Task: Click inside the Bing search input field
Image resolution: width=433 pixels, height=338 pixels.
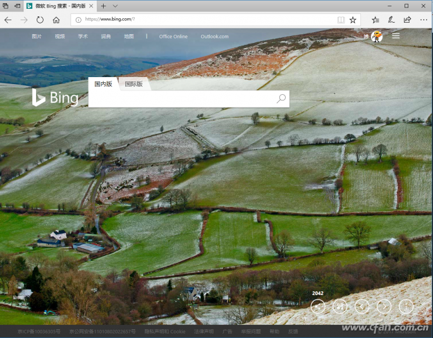Action: tap(180, 99)
